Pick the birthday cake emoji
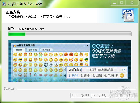Screen dimensions: 140x103 (x=56, y=75)
